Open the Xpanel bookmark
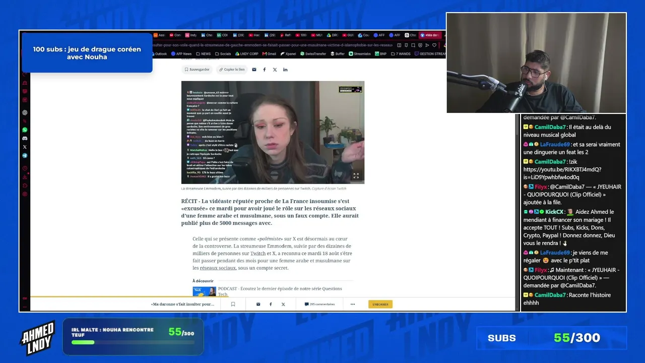The height and width of the screenshot is (363, 645). tap(288, 53)
